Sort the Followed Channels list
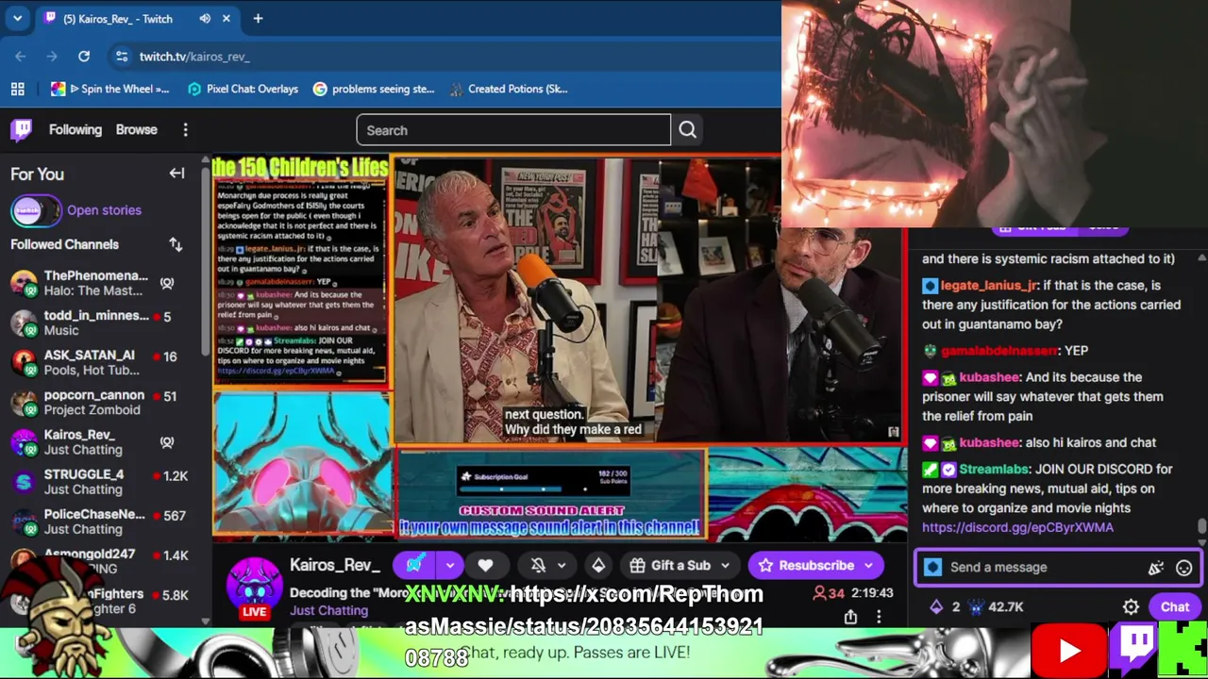 point(176,245)
